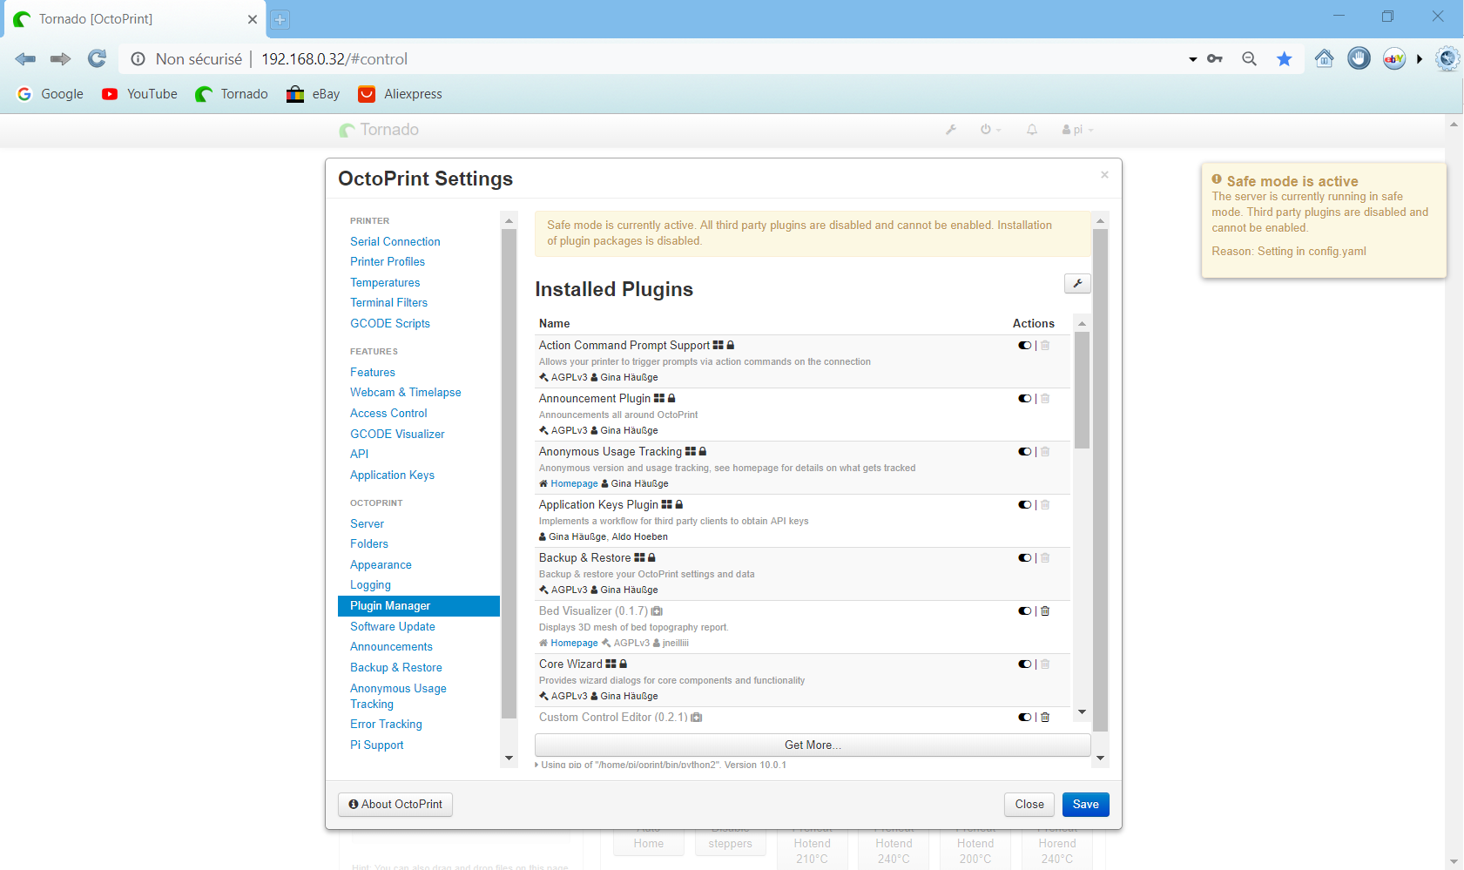Click the Tornado logo in the header

(x=378, y=129)
